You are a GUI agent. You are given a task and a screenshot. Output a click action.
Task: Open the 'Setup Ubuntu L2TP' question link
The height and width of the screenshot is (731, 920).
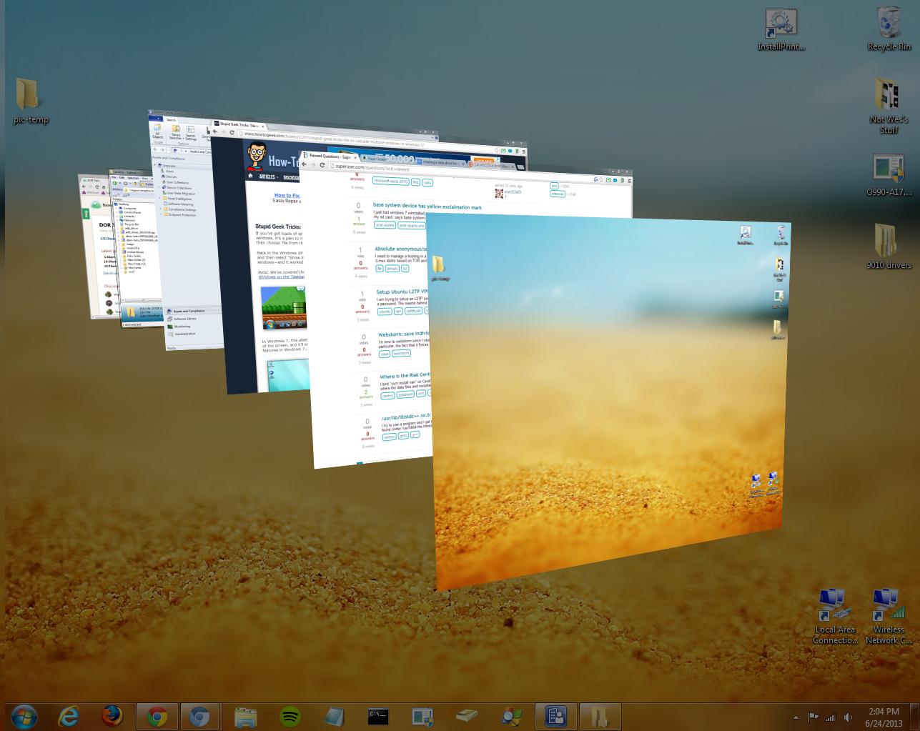[402, 292]
